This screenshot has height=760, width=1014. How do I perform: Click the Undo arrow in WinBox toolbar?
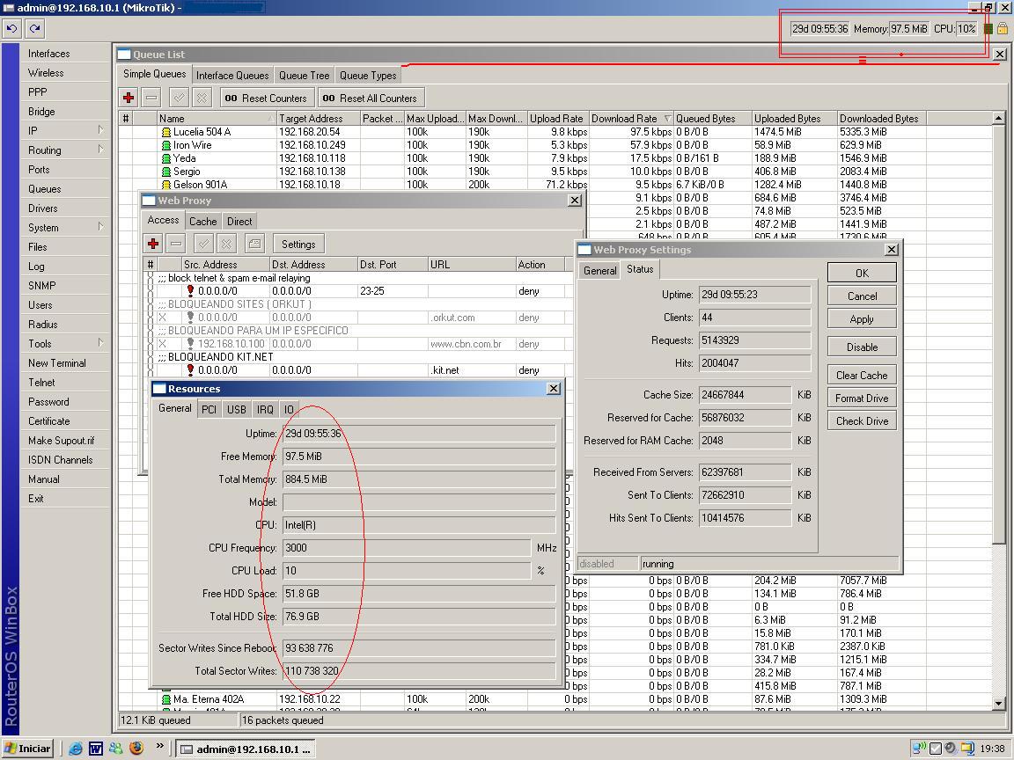(11, 28)
